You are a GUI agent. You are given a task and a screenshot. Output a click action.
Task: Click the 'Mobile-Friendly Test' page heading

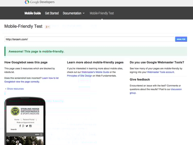coord(23,26)
